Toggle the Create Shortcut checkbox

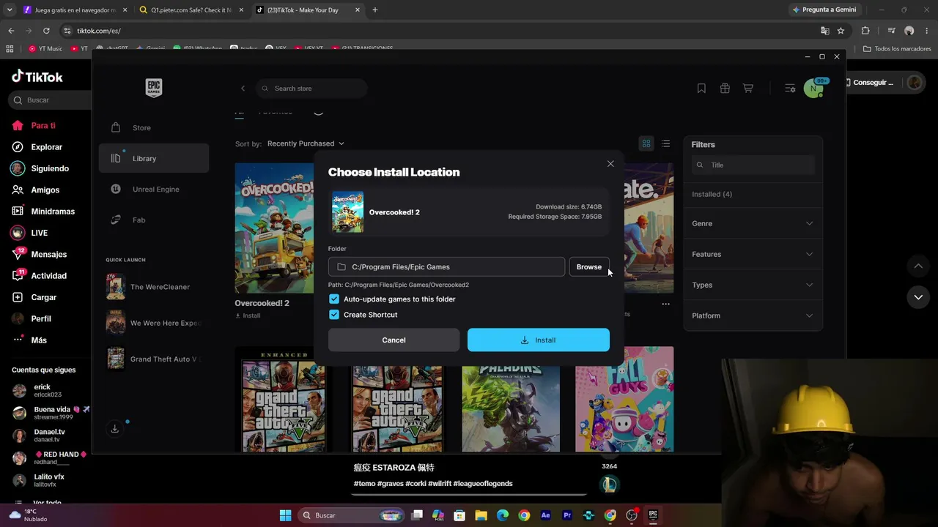click(334, 315)
